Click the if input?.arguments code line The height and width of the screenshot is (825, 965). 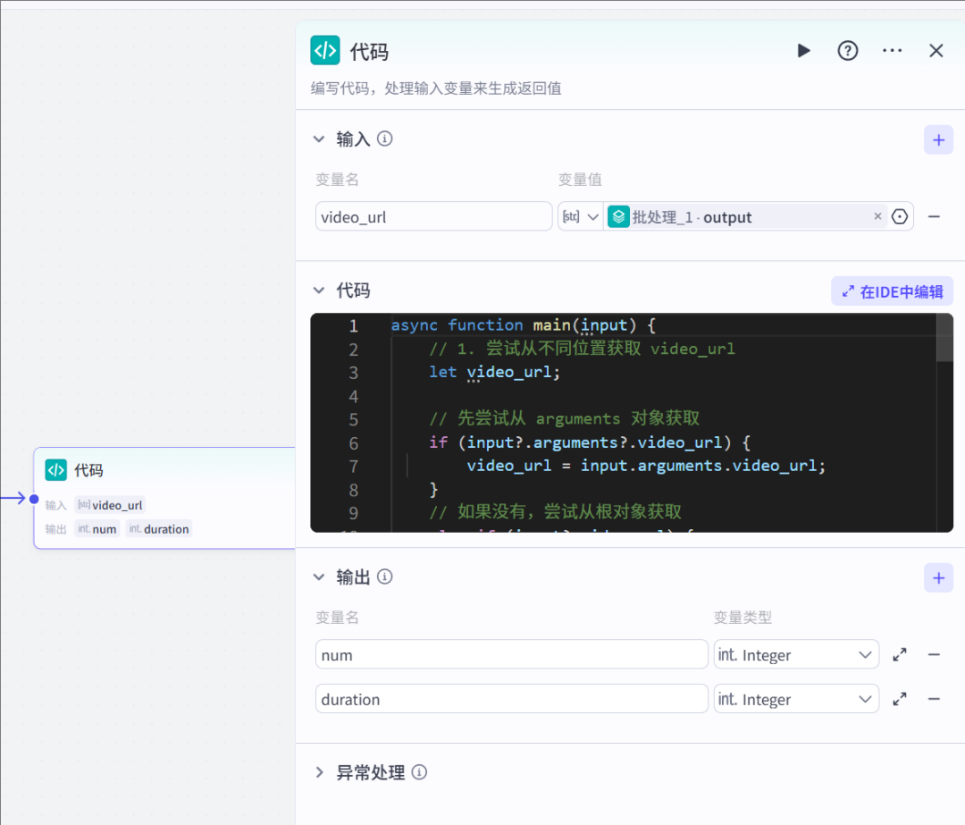point(590,442)
